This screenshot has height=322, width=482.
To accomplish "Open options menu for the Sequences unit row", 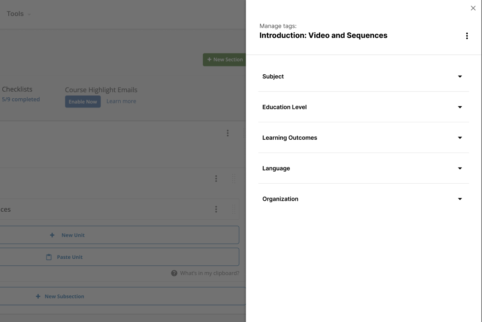I will pyautogui.click(x=216, y=209).
